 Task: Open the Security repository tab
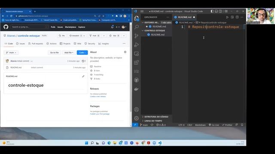(90, 44)
